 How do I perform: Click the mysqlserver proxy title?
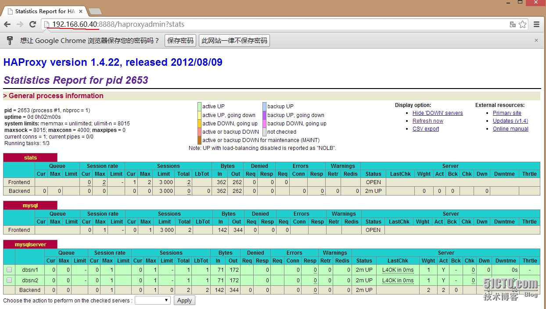pos(30,245)
